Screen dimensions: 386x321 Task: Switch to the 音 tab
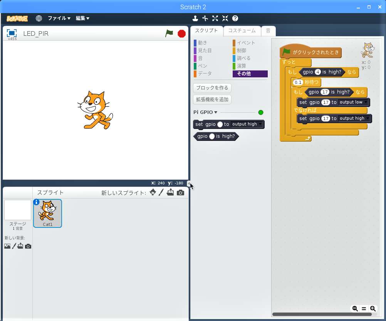tap(269, 31)
